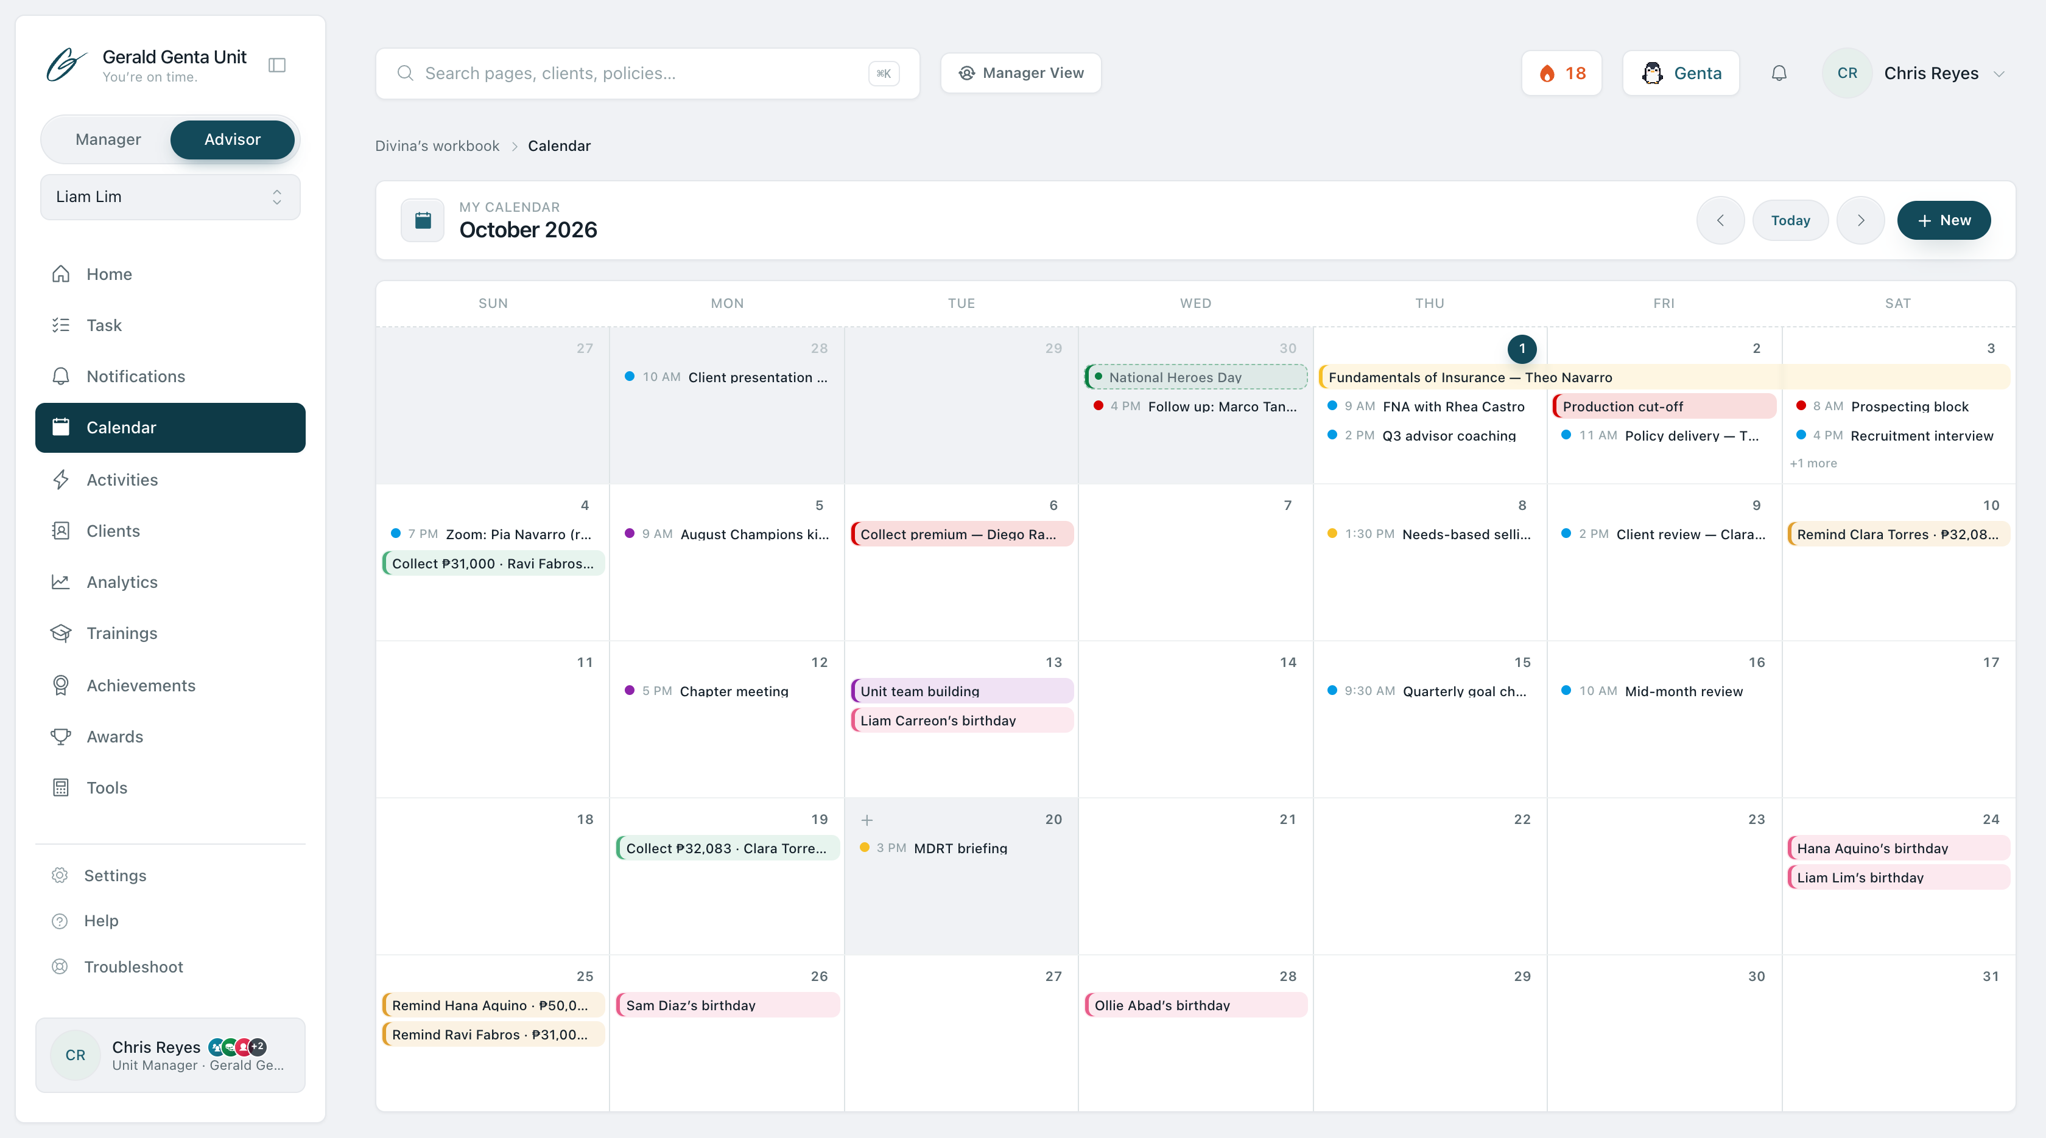Open 4 PM Recruitment interview event
Screen dimensions: 2046x1138
point(1898,436)
